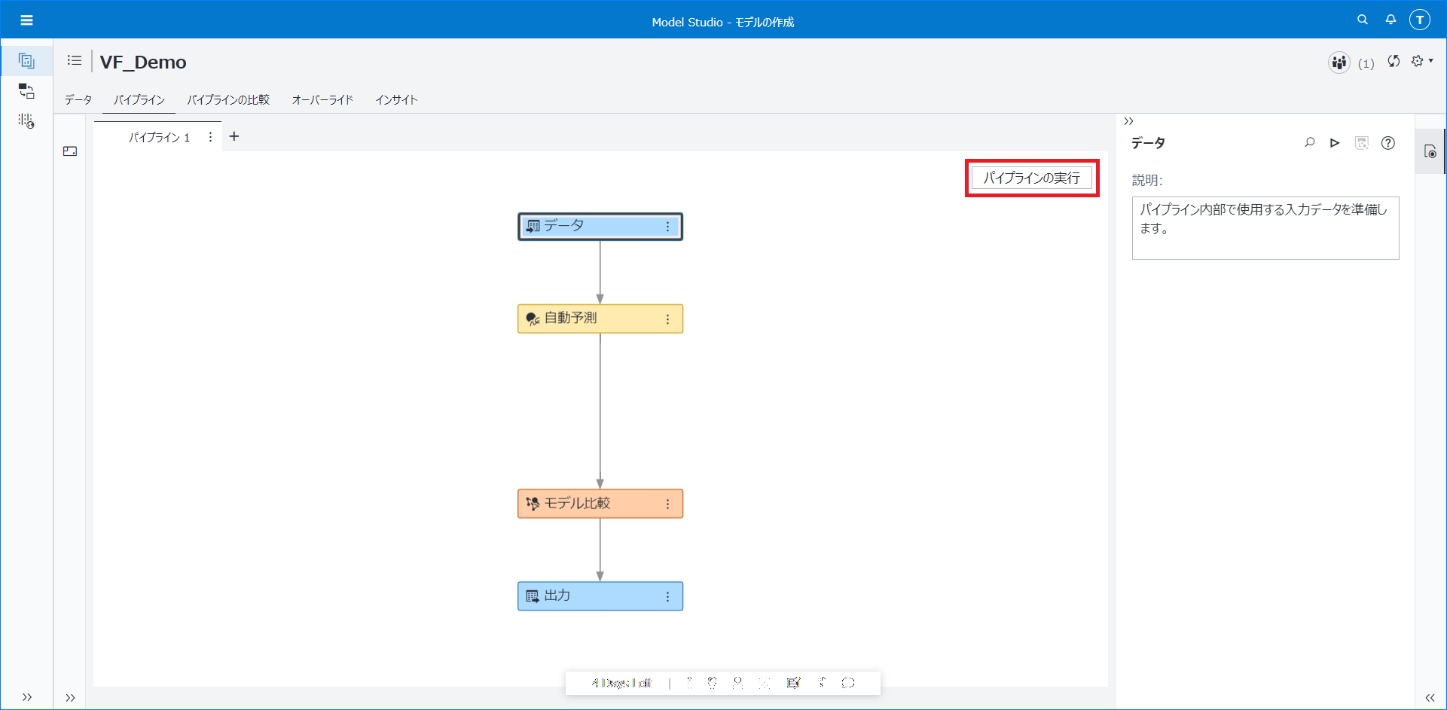Open the settings gear dropdown
The image size is (1447, 710).
[x=1421, y=61]
